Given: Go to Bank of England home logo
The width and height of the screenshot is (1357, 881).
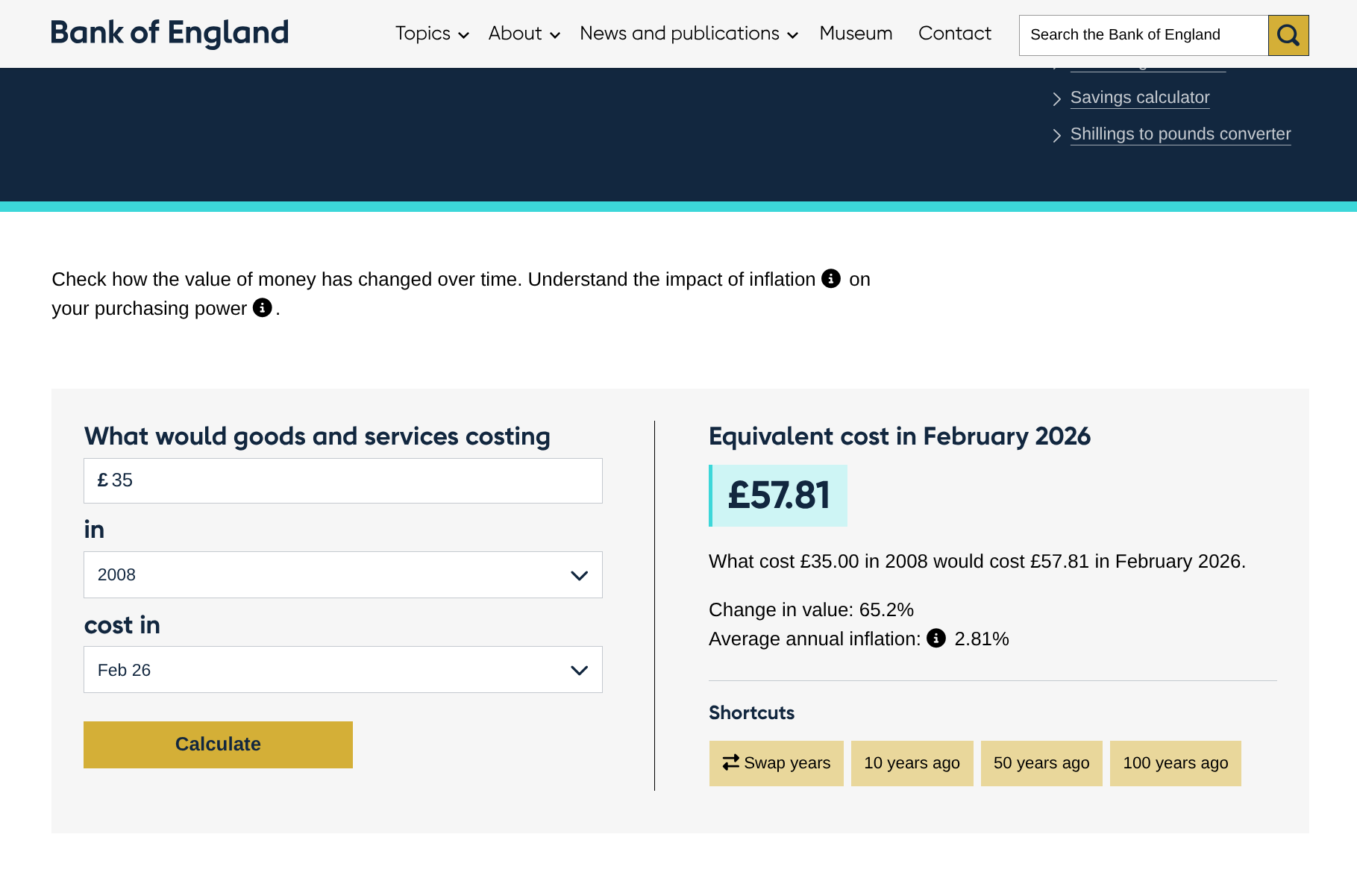Looking at the screenshot, I should pyautogui.click(x=169, y=33).
